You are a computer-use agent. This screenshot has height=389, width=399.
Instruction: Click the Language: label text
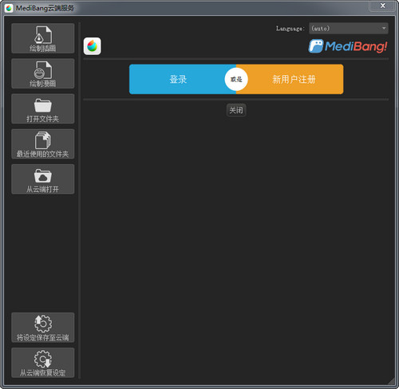pos(290,29)
